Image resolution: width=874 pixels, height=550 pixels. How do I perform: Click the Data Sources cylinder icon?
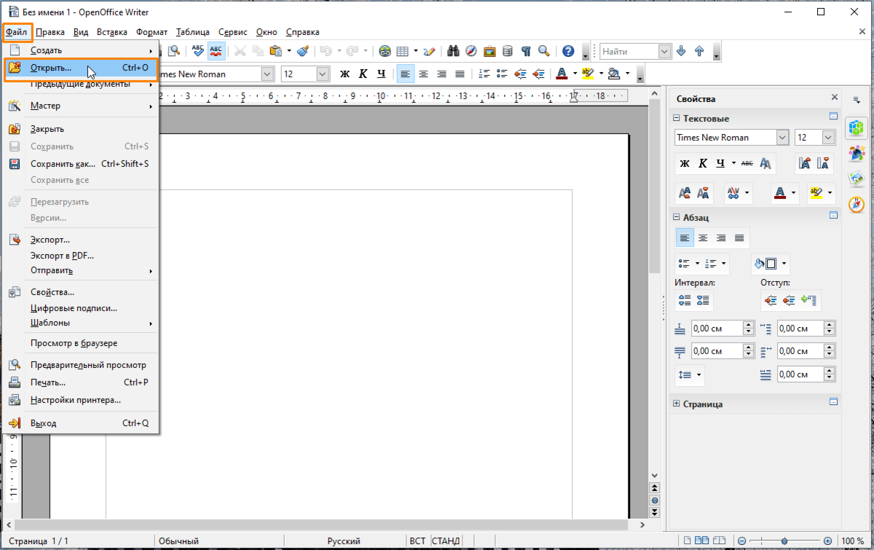508,51
